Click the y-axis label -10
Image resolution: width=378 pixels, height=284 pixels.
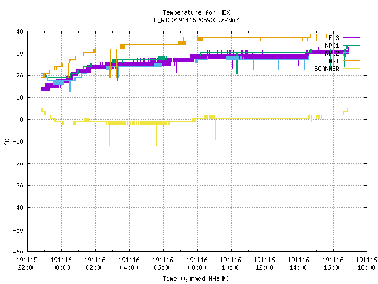pos(18,141)
